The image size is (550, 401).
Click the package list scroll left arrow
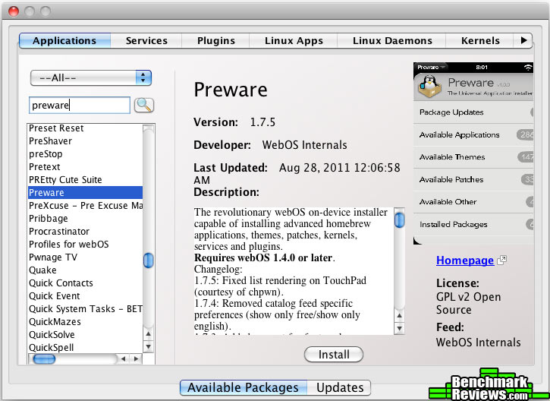click(123, 359)
